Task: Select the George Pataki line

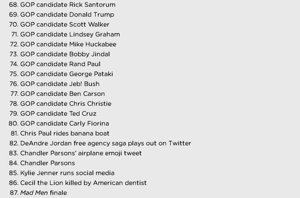Action: point(61,74)
